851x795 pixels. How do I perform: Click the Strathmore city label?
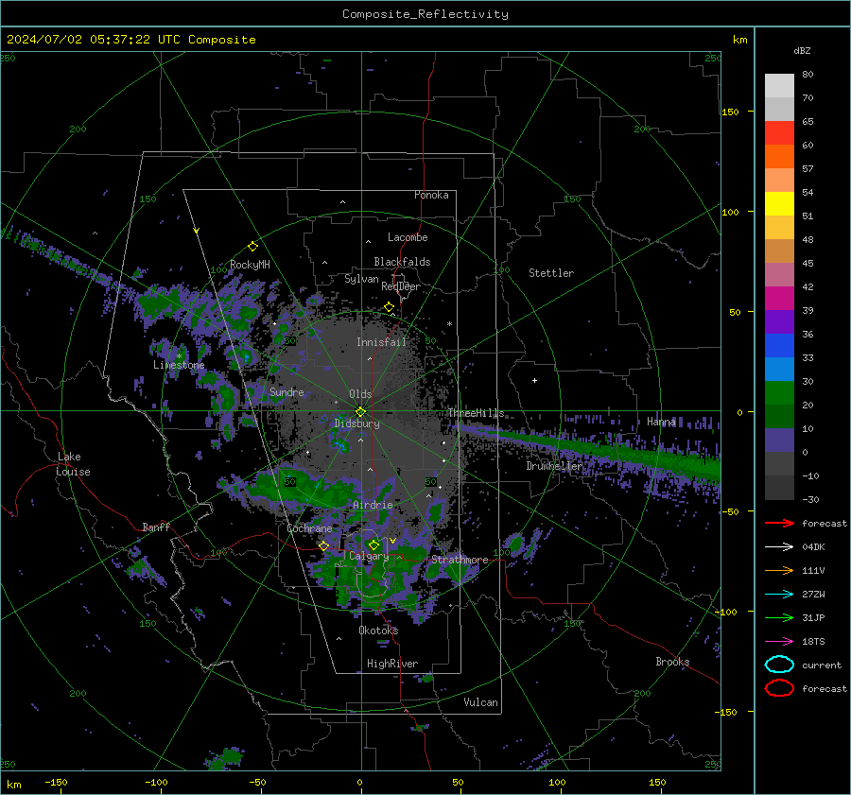click(x=460, y=560)
